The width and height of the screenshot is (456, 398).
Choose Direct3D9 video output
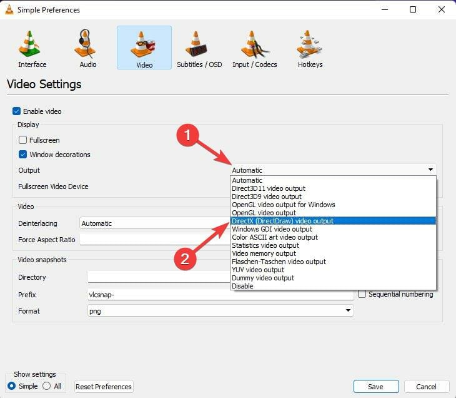click(x=334, y=196)
